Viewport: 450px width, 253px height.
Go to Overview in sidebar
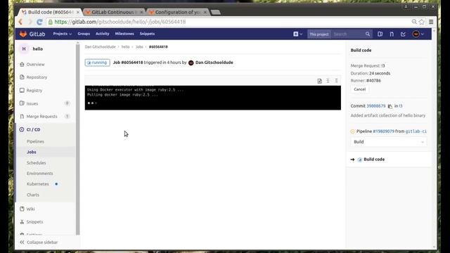coord(32,65)
